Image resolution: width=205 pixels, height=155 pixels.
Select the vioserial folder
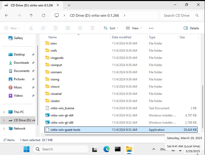click(121, 94)
